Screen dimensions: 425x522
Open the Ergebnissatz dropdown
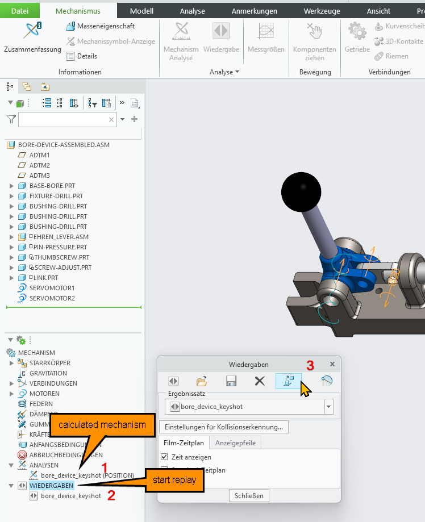(328, 407)
